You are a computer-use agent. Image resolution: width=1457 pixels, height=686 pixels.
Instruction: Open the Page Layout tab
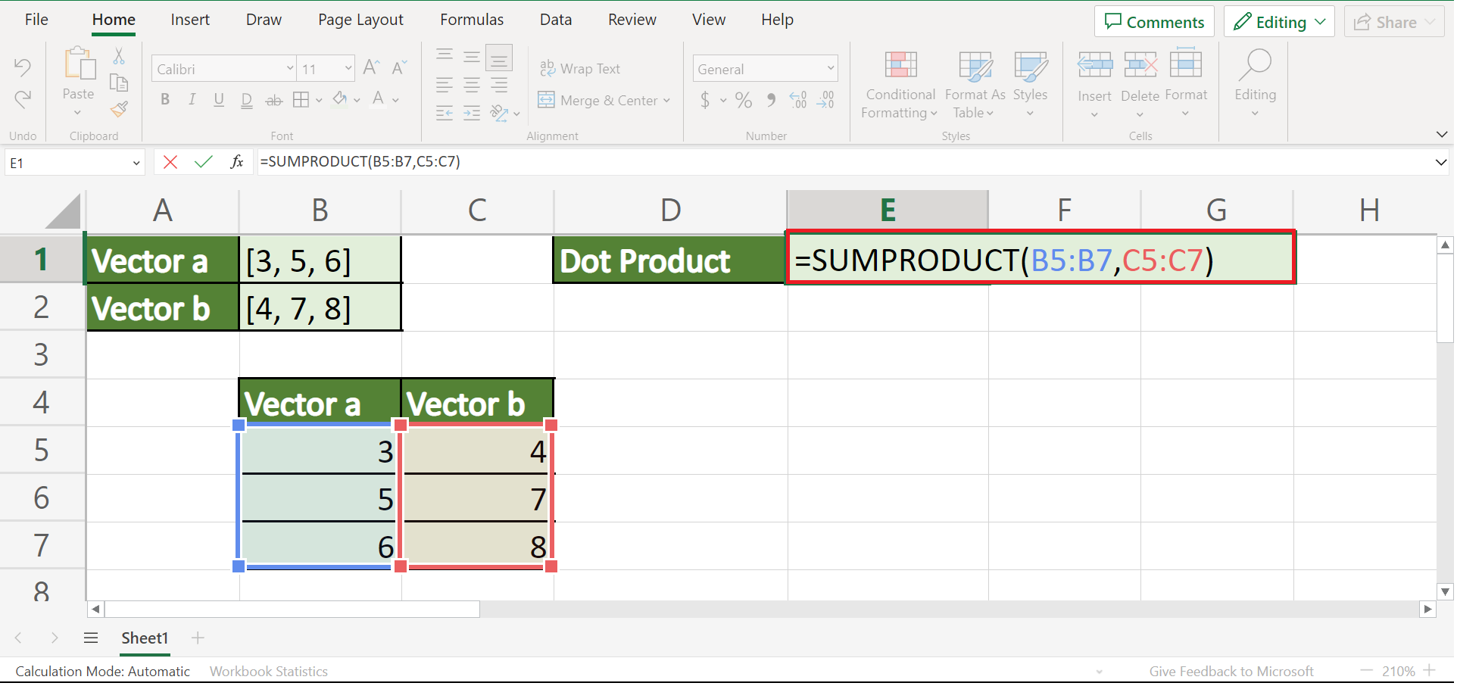pos(360,20)
